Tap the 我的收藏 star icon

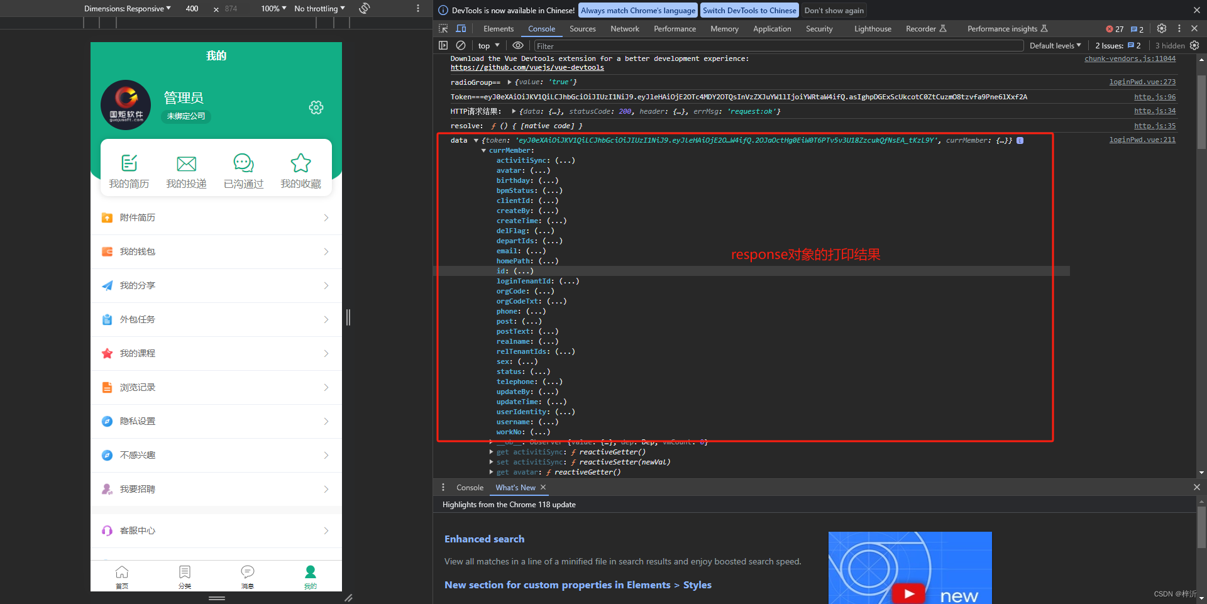[x=300, y=164]
